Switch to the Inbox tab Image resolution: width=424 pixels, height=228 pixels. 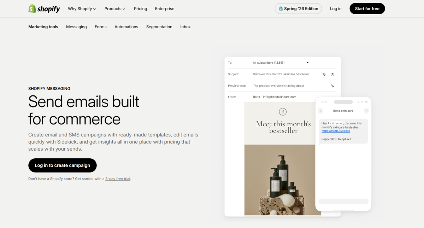coord(185,27)
